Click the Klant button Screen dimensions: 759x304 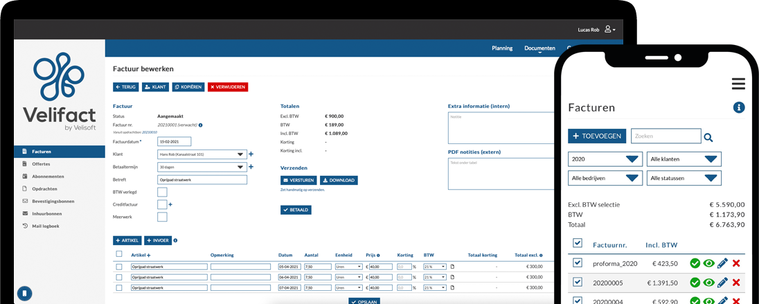click(x=155, y=87)
